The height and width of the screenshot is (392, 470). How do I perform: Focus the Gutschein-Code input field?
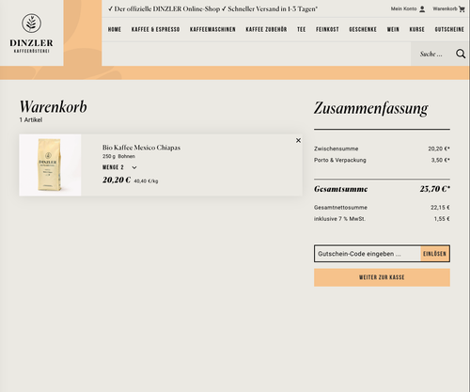click(368, 254)
